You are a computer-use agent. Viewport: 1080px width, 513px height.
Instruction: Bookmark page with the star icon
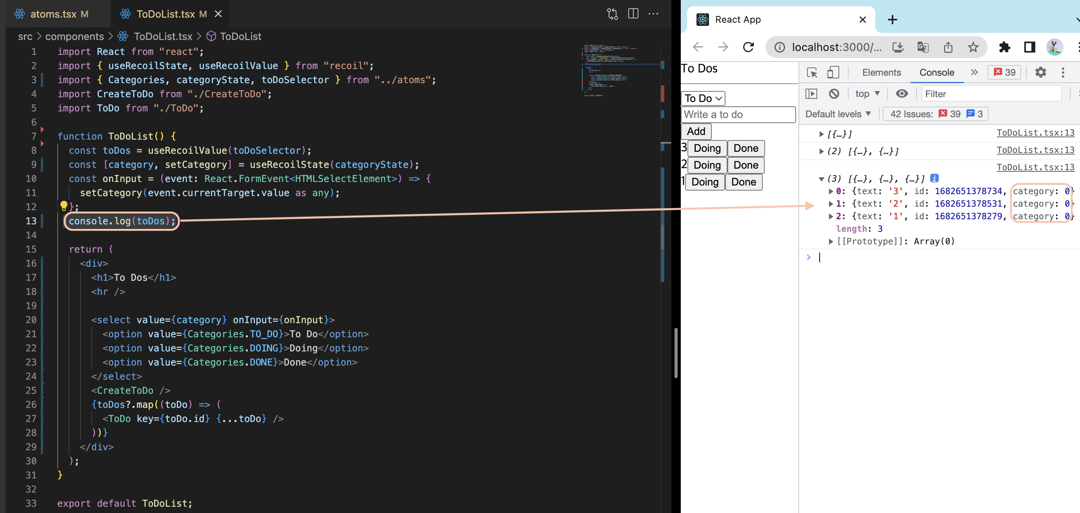pyautogui.click(x=973, y=47)
